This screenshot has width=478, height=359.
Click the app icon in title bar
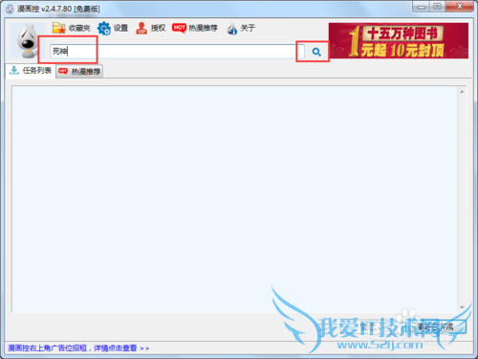coord(10,9)
